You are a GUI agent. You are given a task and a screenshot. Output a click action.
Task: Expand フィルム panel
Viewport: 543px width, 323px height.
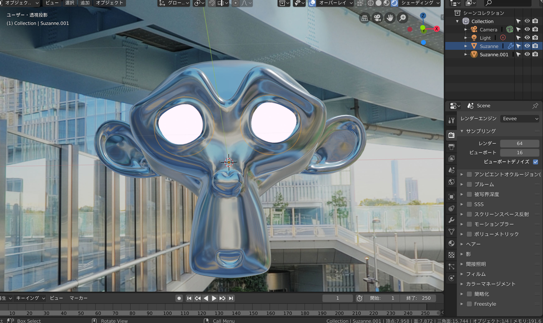(x=462, y=274)
